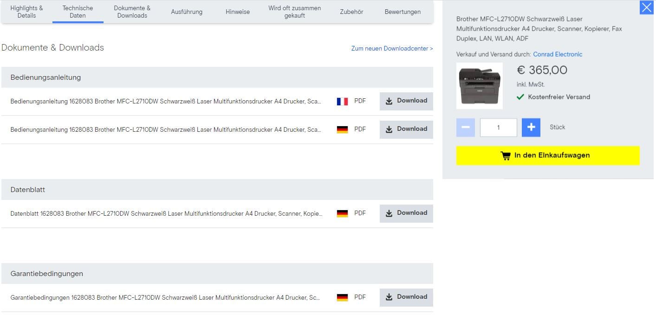Viewport: 656px width, 315px height.
Task: Click the In den Einkaufswagen button
Action: click(548, 155)
